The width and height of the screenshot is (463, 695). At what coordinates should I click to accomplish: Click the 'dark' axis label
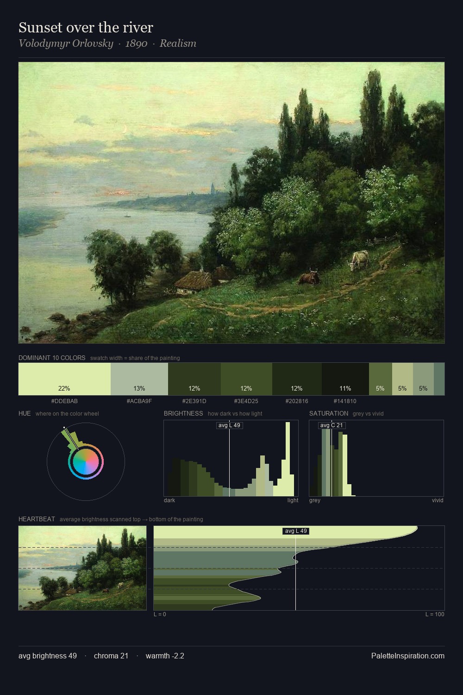coord(169,500)
